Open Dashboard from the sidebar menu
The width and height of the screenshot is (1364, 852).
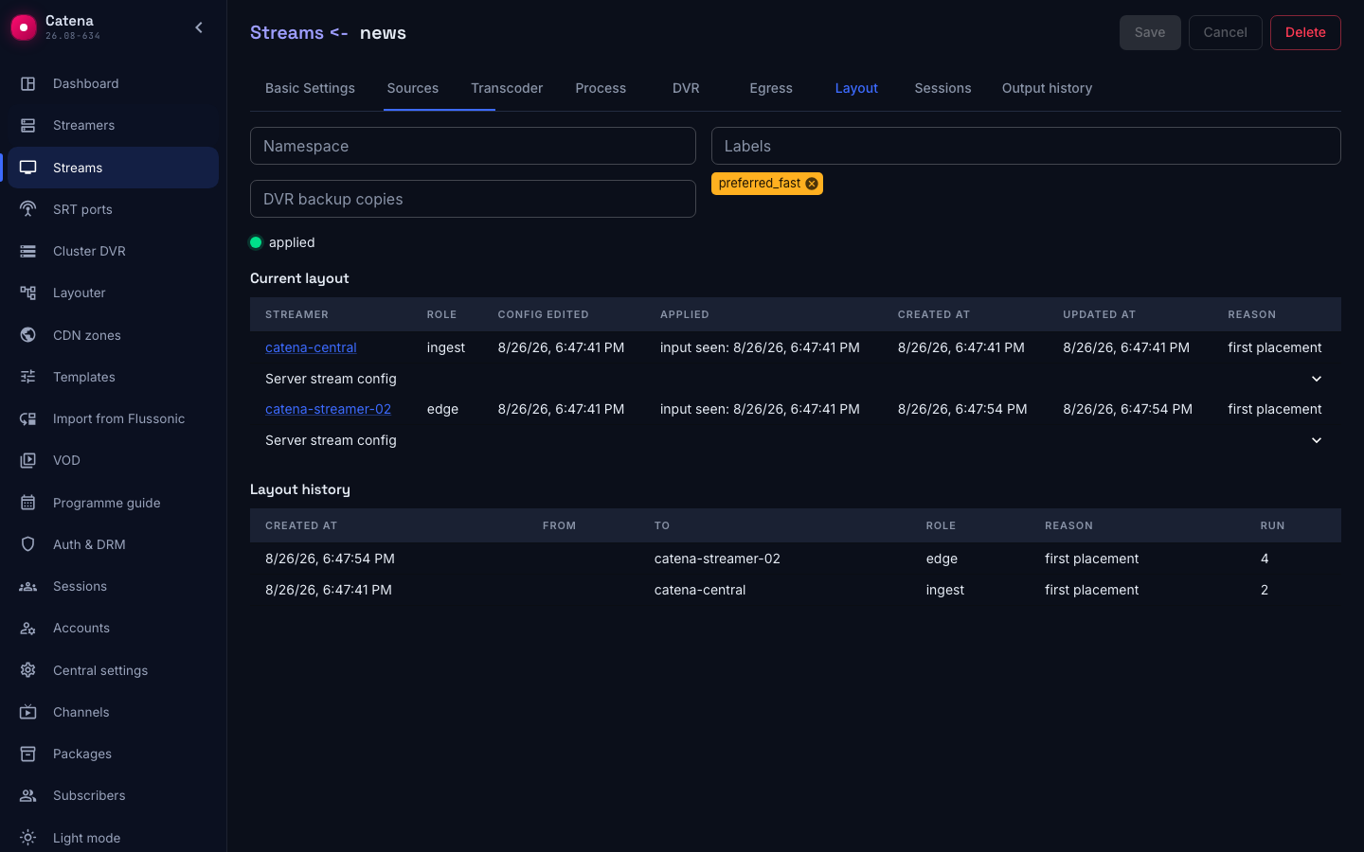(x=113, y=83)
